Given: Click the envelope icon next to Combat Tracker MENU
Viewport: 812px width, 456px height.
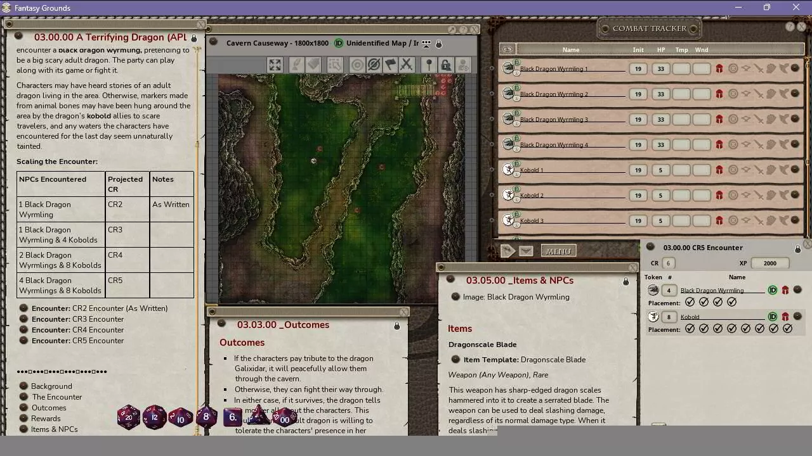Looking at the screenshot, I should point(526,251).
